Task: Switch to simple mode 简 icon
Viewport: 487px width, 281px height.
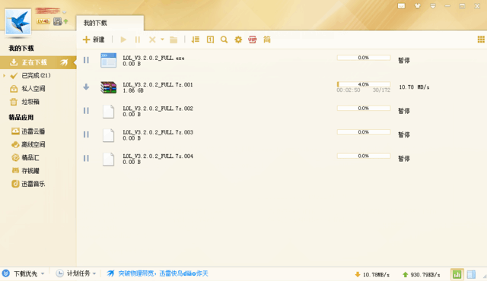Action: (267, 39)
